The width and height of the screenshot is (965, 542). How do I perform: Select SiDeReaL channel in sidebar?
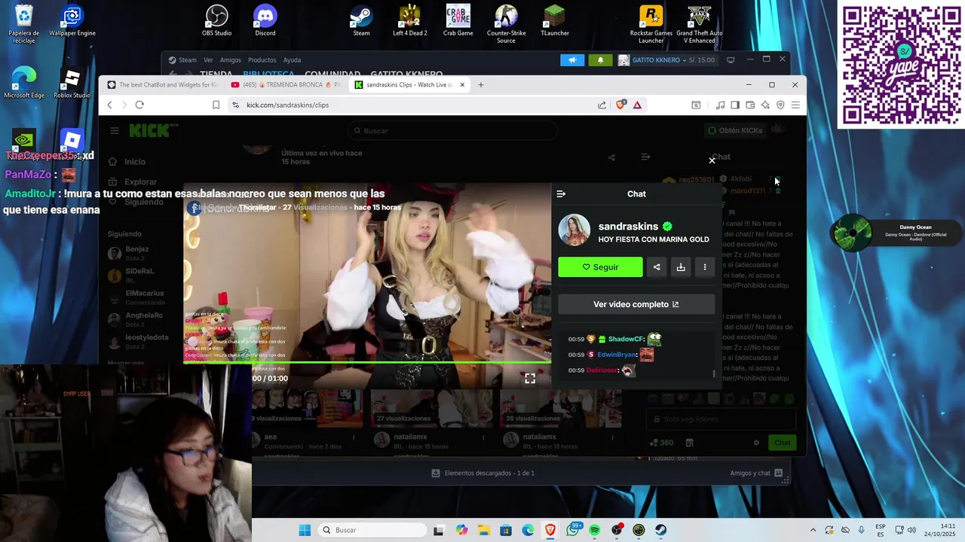pos(139,275)
